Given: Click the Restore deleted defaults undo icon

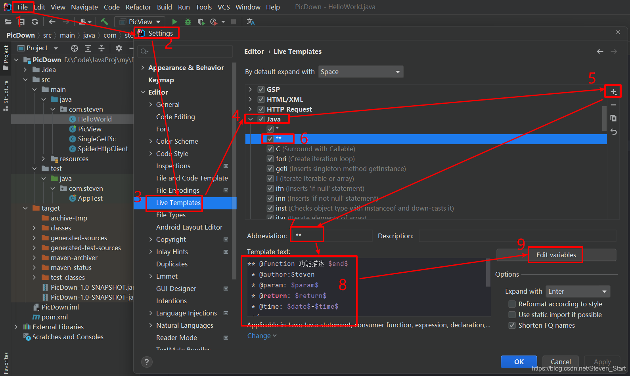Looking at the screenshot, I should [613, 132].
